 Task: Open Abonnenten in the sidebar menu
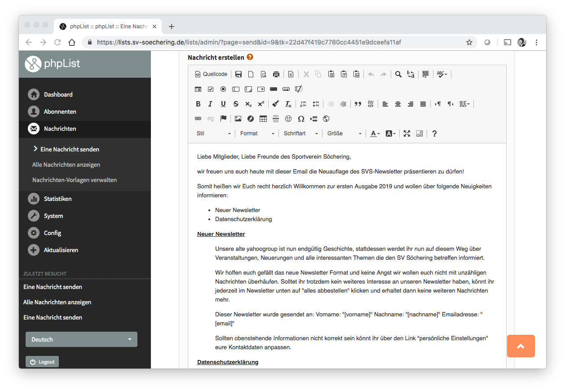click(60, 111)
